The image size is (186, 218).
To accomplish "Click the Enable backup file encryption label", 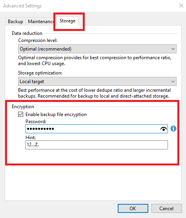I will pos(56,114).
